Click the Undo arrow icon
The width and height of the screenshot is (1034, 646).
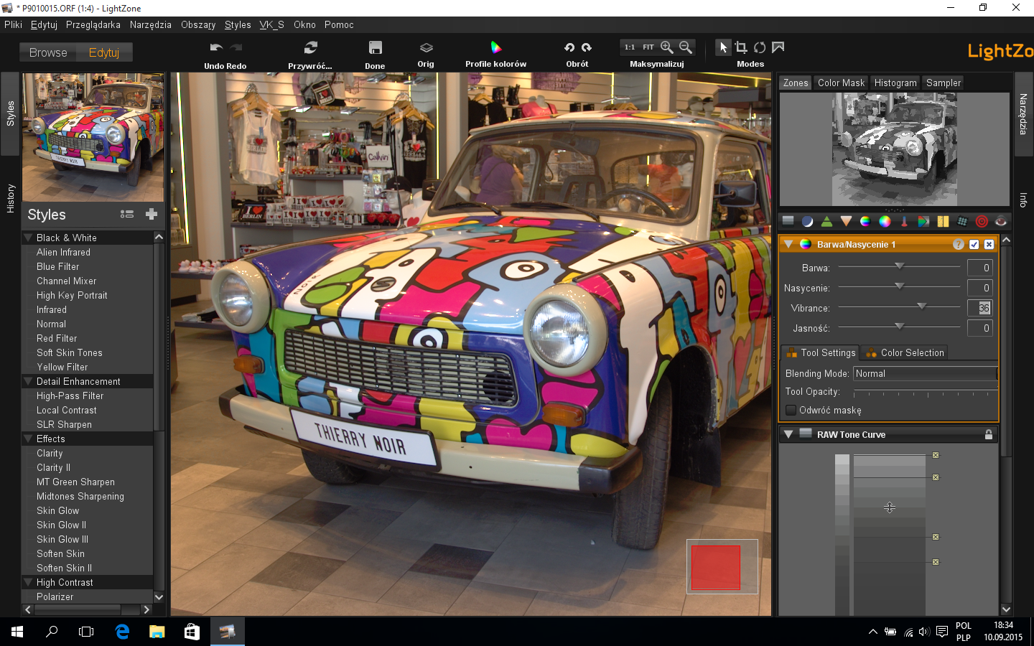pos(215,47)
